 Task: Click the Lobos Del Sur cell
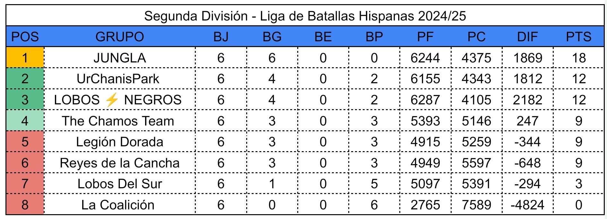(x=119, y=184)
